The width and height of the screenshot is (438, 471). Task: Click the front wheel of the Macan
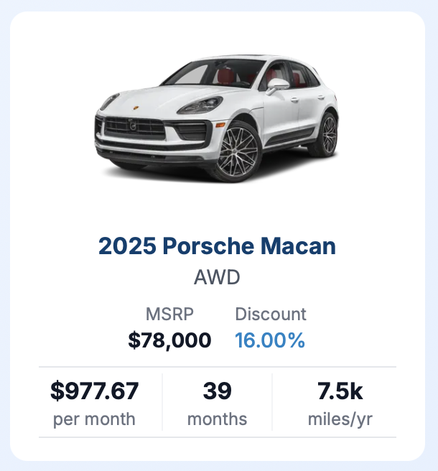pyautogui.click(x=236, y=153)
